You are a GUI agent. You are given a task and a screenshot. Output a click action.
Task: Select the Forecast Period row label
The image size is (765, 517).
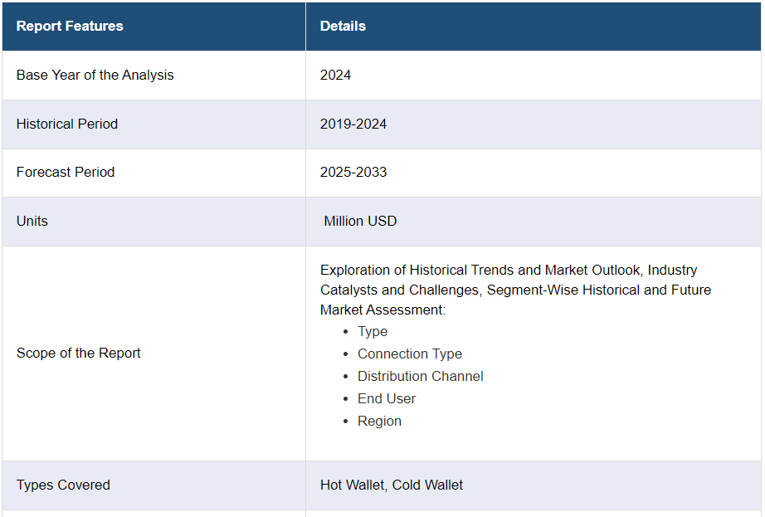pyautogui.click(x=66, y=172)
